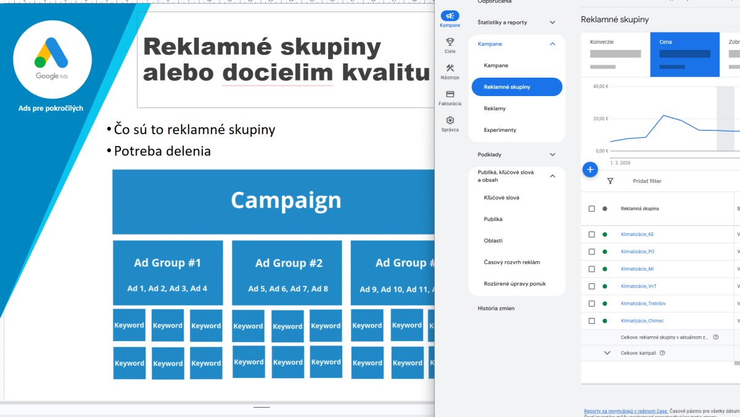Click the blue plus add button
Viewport: 740px width, 417px height.
(x=590, y=169)
